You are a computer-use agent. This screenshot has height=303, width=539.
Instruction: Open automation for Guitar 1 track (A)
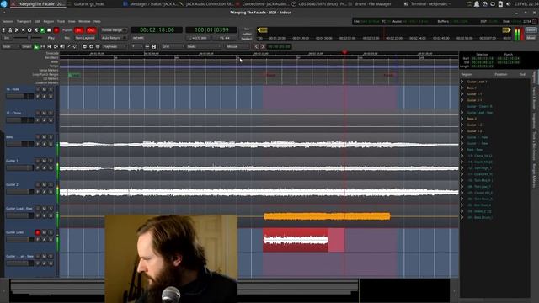(45, 168)
